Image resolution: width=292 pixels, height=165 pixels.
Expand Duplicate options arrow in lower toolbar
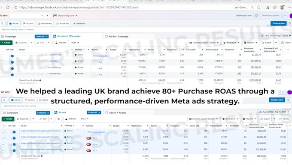[33, 119]
